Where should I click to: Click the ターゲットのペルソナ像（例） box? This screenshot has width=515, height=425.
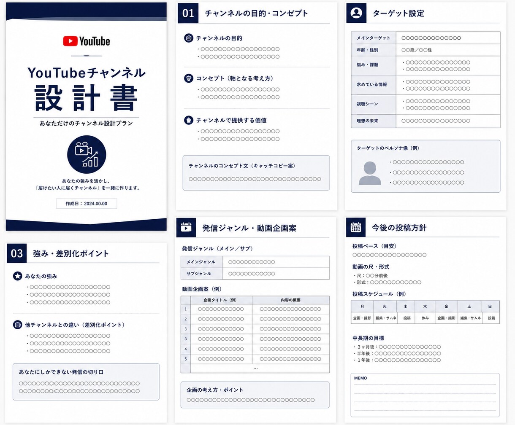click(426, 166)
